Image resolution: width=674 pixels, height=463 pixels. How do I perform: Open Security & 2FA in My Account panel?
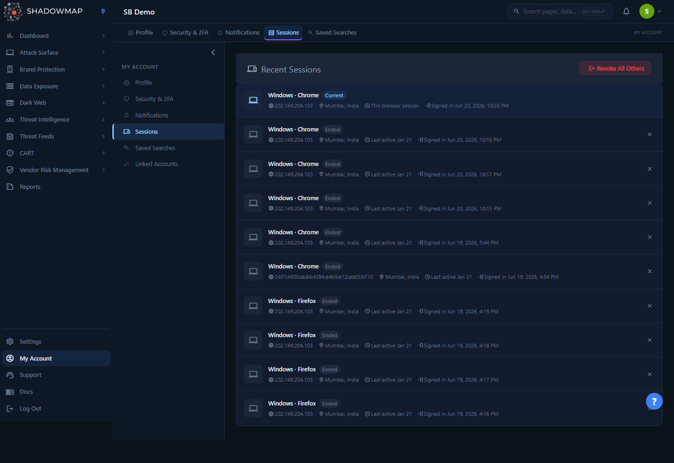pos(168,99)
